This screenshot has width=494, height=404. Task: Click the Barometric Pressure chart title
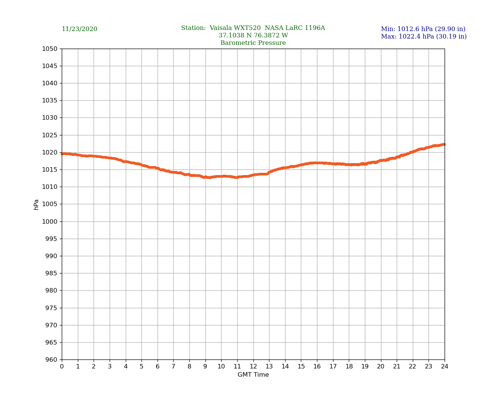point(253,43)
